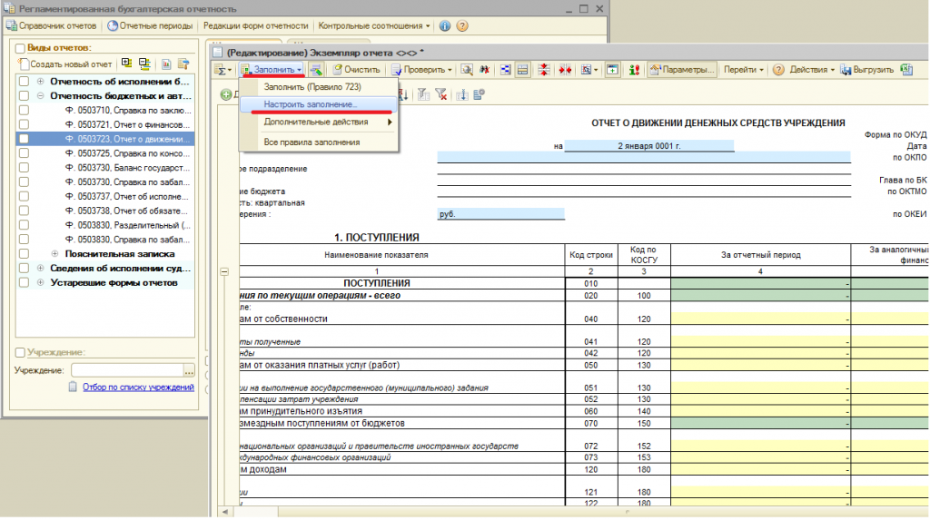The height and width of the screenshot is (520, 930).
Task: Expand the Пояснительная записка tree node
Action: (x=54, y=254)
